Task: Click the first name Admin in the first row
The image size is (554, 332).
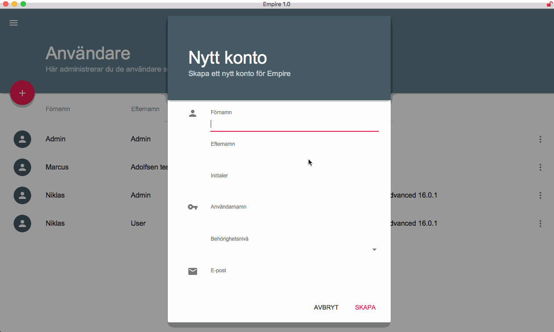Action: click(x=55, y=139)
